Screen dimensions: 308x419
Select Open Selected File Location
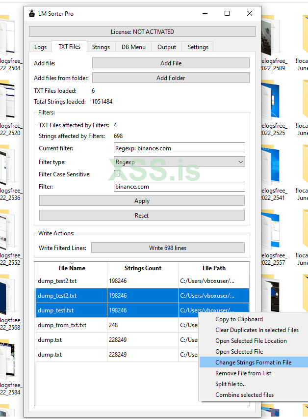click(x=254, y=341)
